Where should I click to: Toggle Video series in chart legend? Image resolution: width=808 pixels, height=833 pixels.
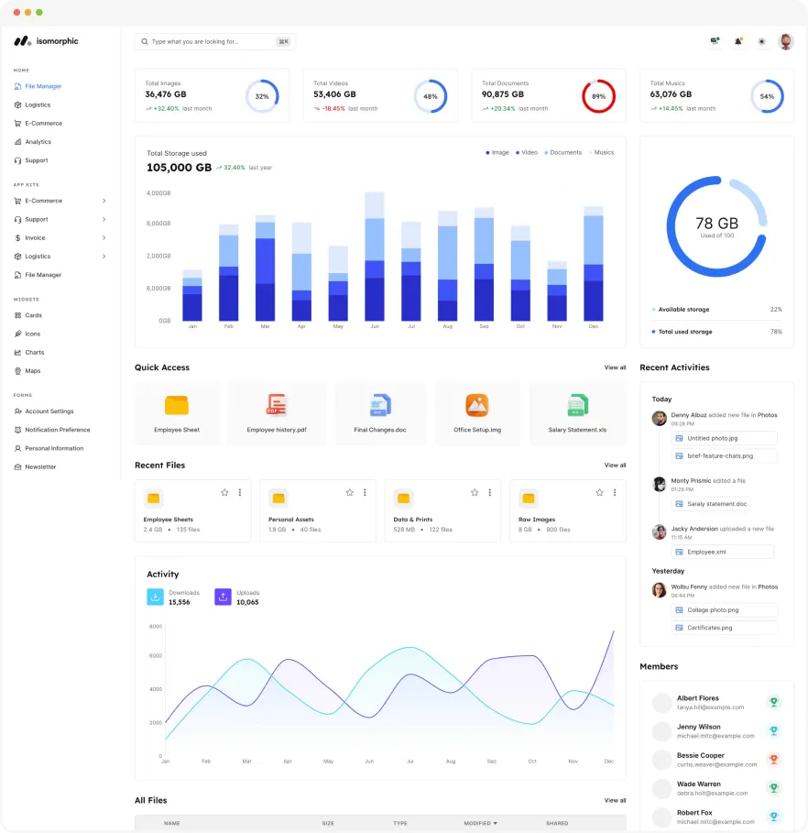point(527,152)
